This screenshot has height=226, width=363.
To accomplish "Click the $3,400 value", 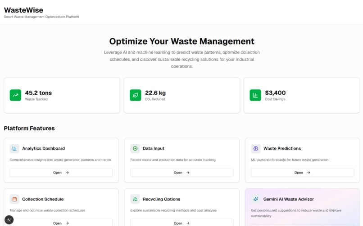I will pyautogui.click(x=275, y=93).
